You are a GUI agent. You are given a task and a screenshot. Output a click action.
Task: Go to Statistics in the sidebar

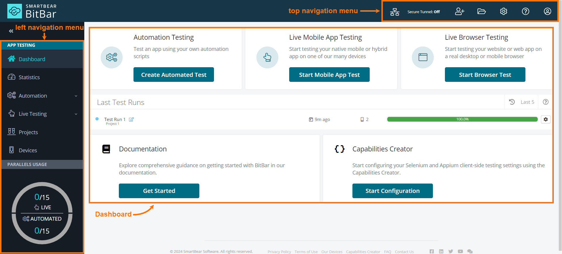[29, 77]
